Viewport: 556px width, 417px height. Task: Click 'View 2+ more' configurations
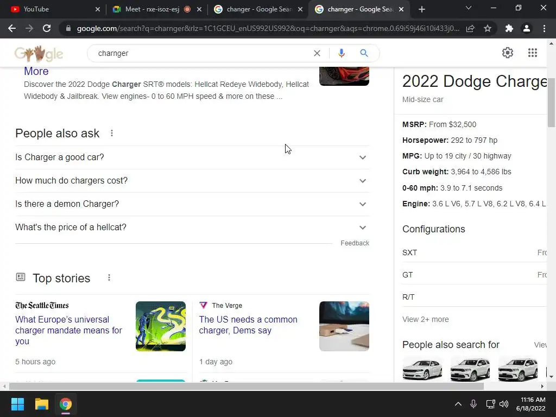pos(426,319)
